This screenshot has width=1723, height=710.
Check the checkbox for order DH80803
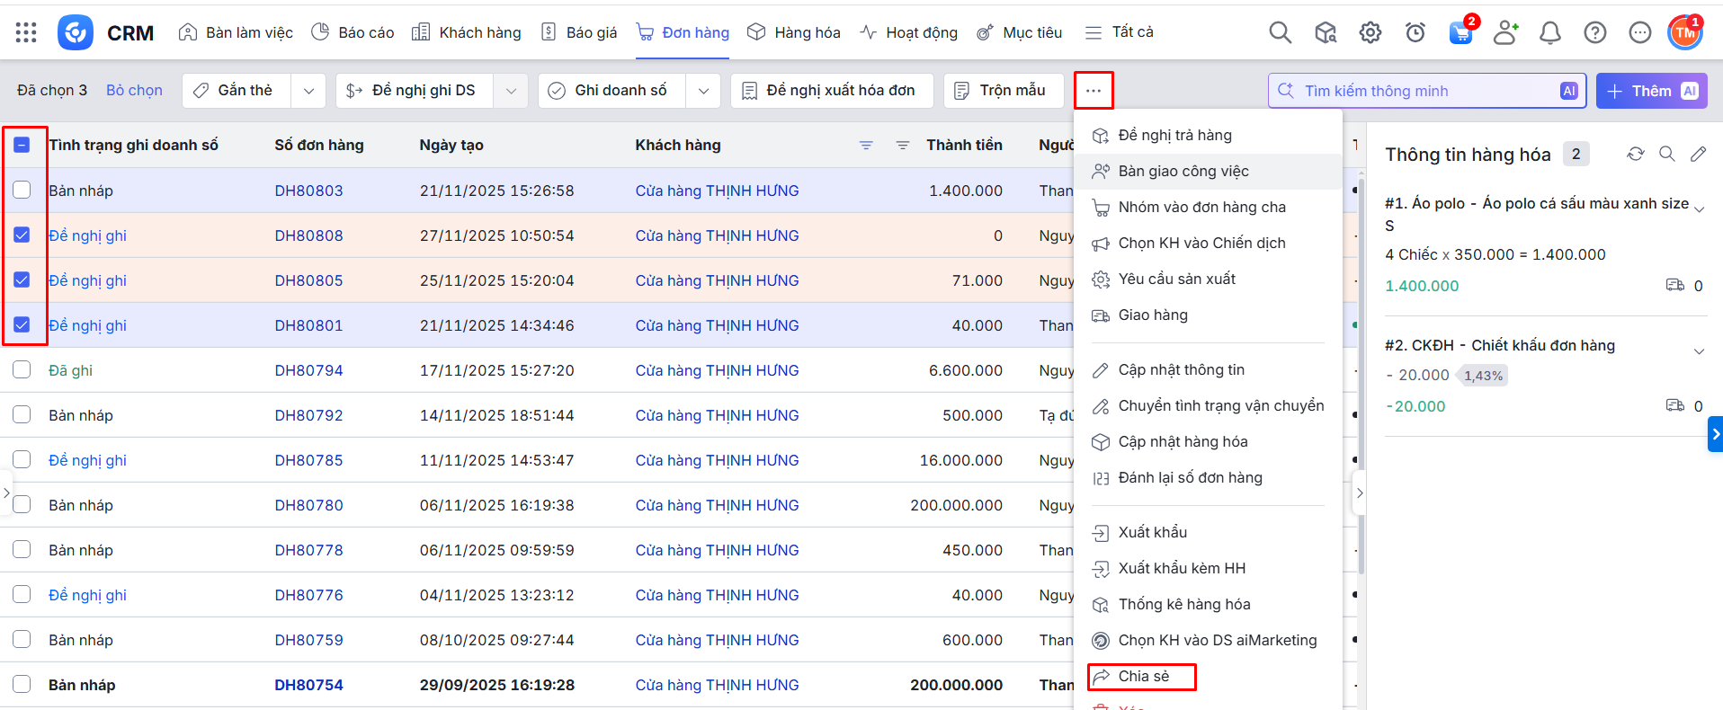pos(22,190)
